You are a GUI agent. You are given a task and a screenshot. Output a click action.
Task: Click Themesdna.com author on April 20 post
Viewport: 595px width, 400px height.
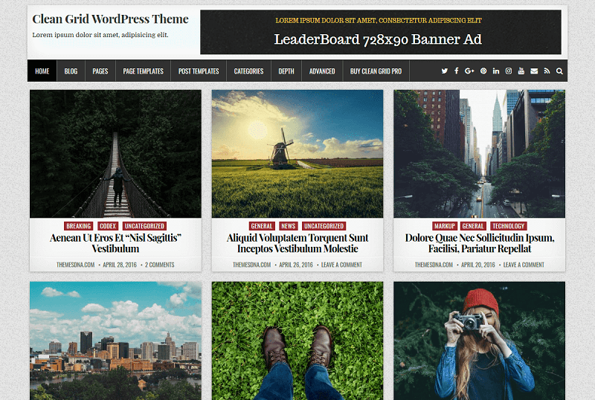(x=434, y=265)
